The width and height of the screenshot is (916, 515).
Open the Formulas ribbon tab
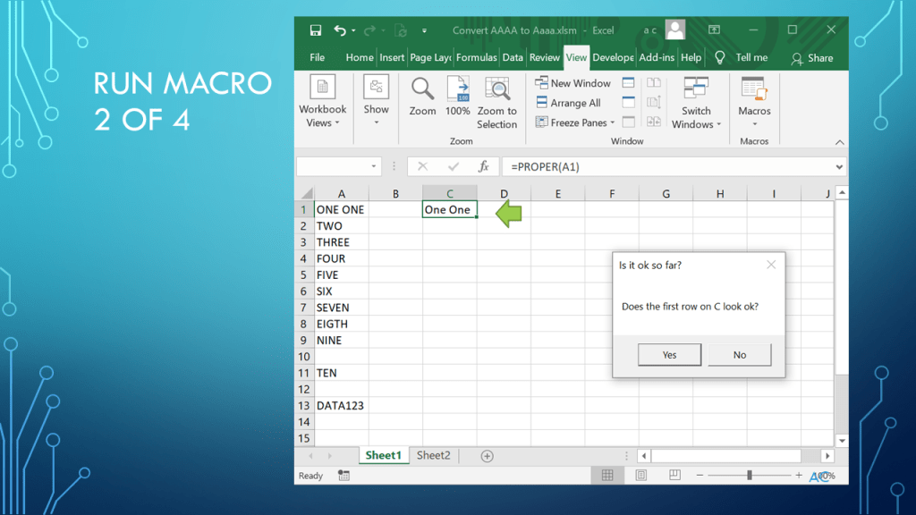pyautogui.click(x=476, y=57)
